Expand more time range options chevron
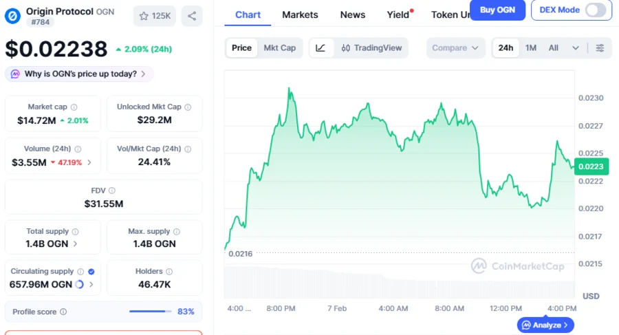Screen dimensions: 619x335 [x=576, y=48]
